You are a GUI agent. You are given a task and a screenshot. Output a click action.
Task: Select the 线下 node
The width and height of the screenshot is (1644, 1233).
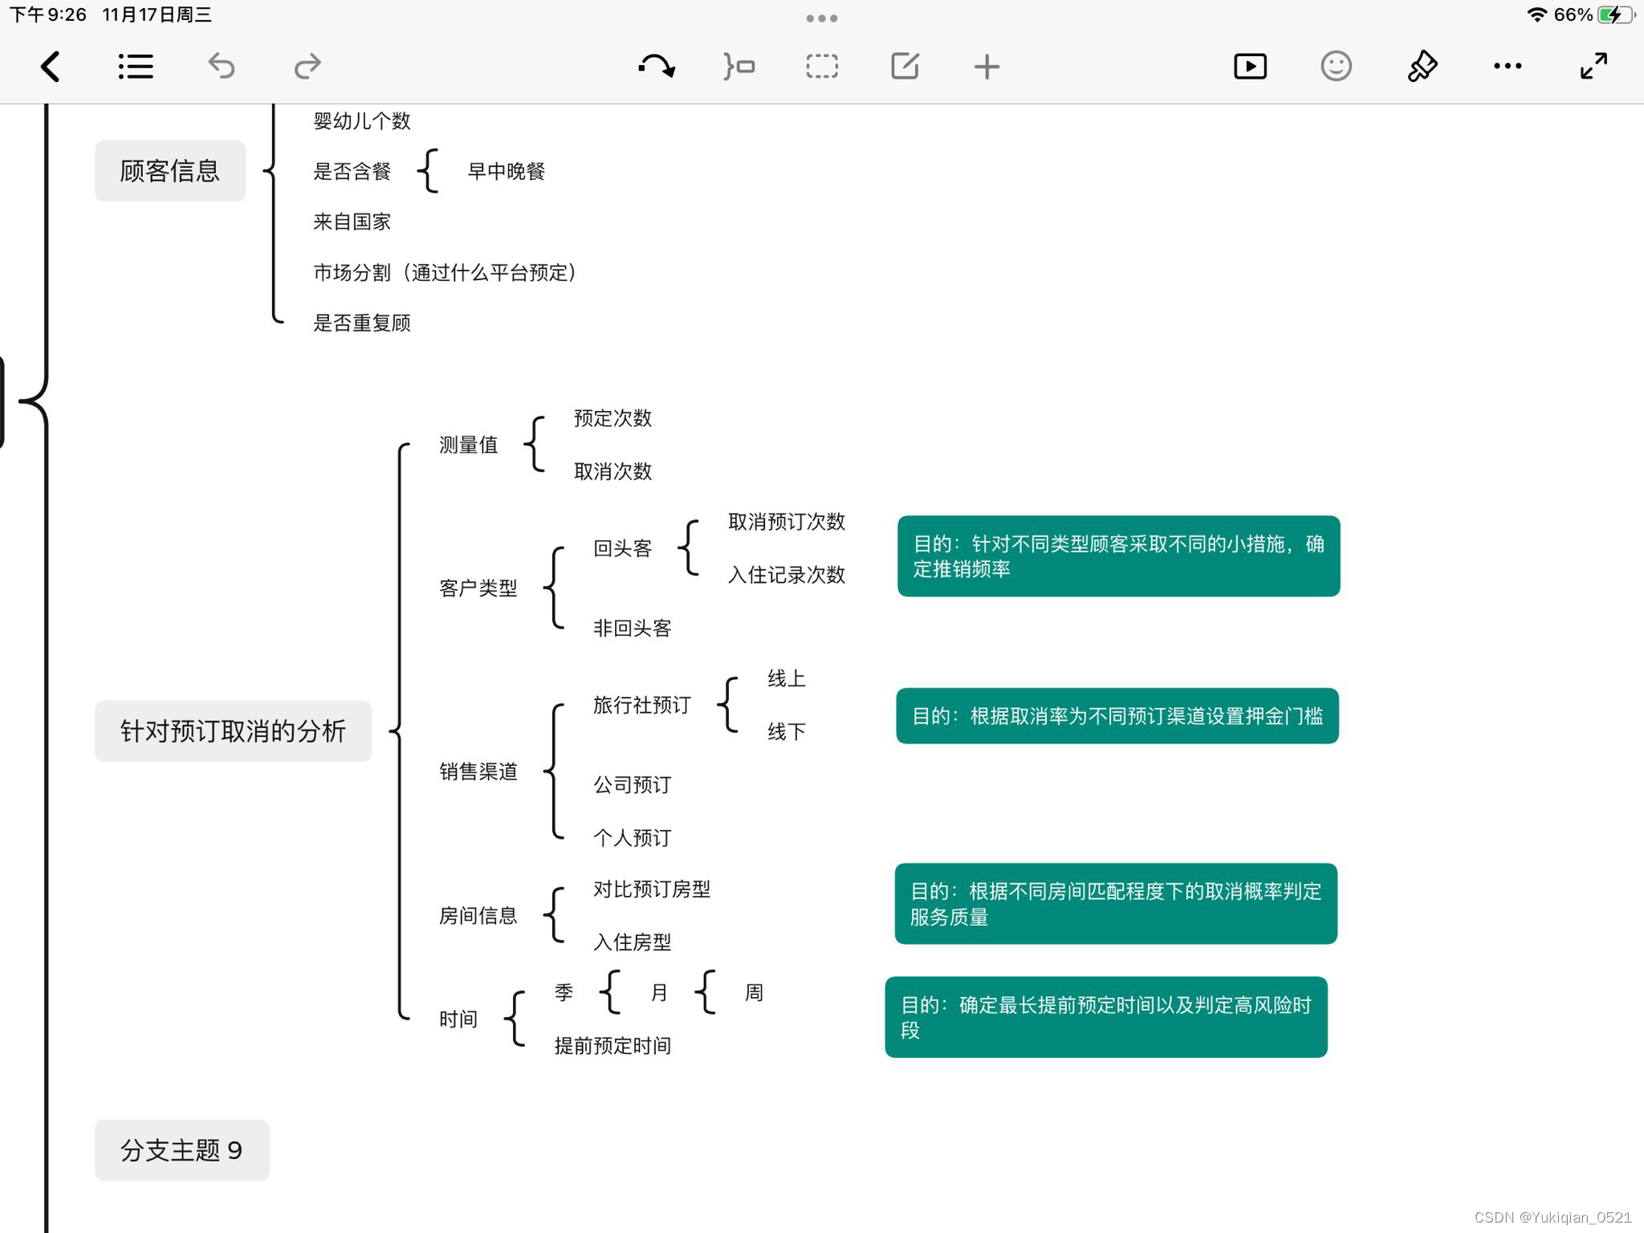point(787,731)
